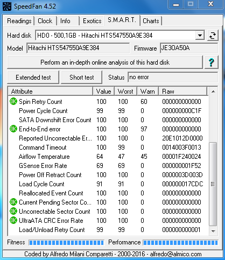225x260 pixels.
Task: Click Current Pending Sector Co... attribute name
Action: coord(55,202)
